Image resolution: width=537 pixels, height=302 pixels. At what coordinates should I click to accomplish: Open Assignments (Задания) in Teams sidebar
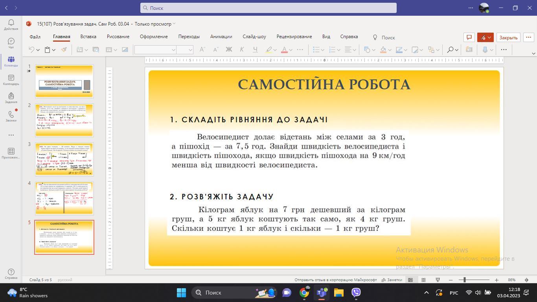(11, 98)
